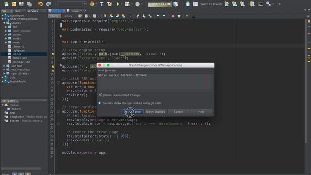This screenshot has height=175, width=311.
Task: Expand the routes folder
Action: tap(6, 38)
